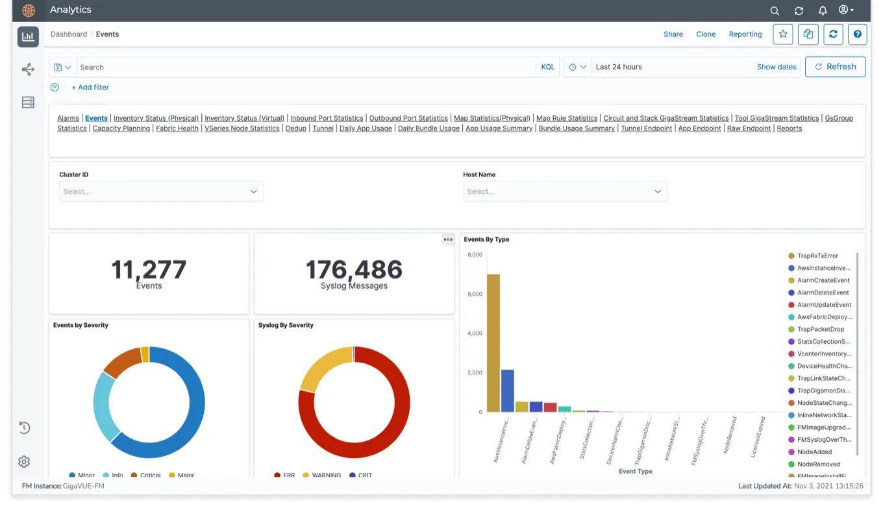Select the Analytics bar-chart sidebar icon
This screenshot has height=506, width=883.
pyautogui.click(x=28, y=36)
